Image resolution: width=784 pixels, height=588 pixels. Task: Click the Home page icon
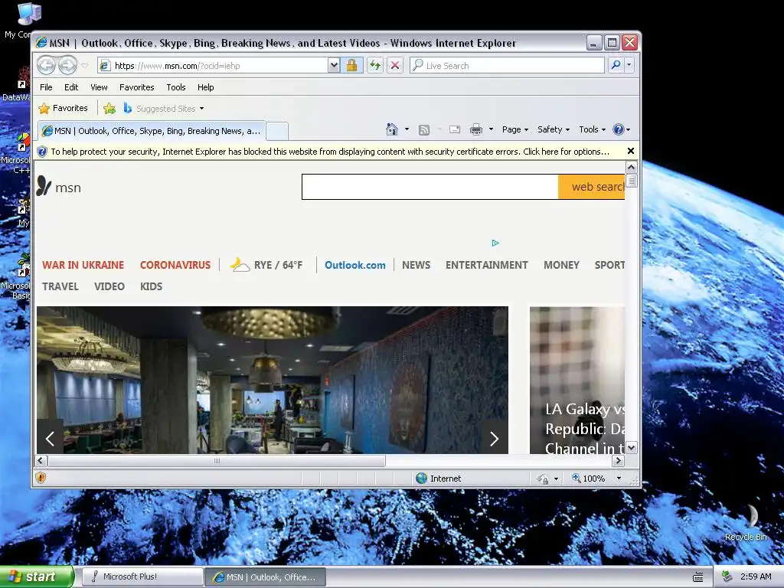click(392, 129)
